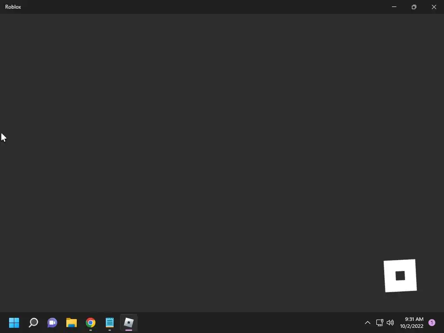This screenshot has height=333, width=444.
Task: Show hidden system tray icons
Action: (x=368, y=323)
